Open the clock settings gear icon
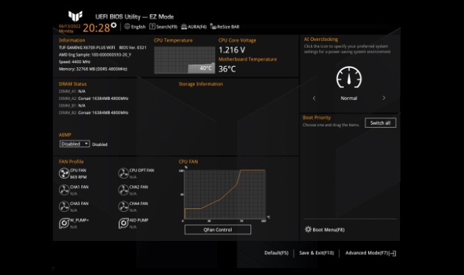 coord(113,26)
